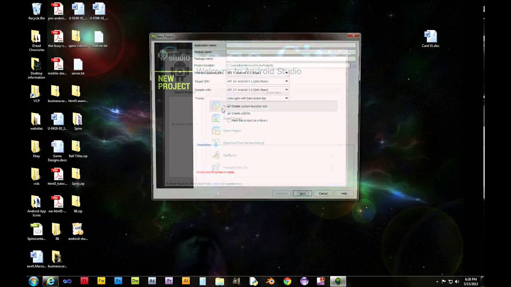The height and width of the screenshot is (287, 511).
Task: Click the Next button
Action: coord(302,193)
